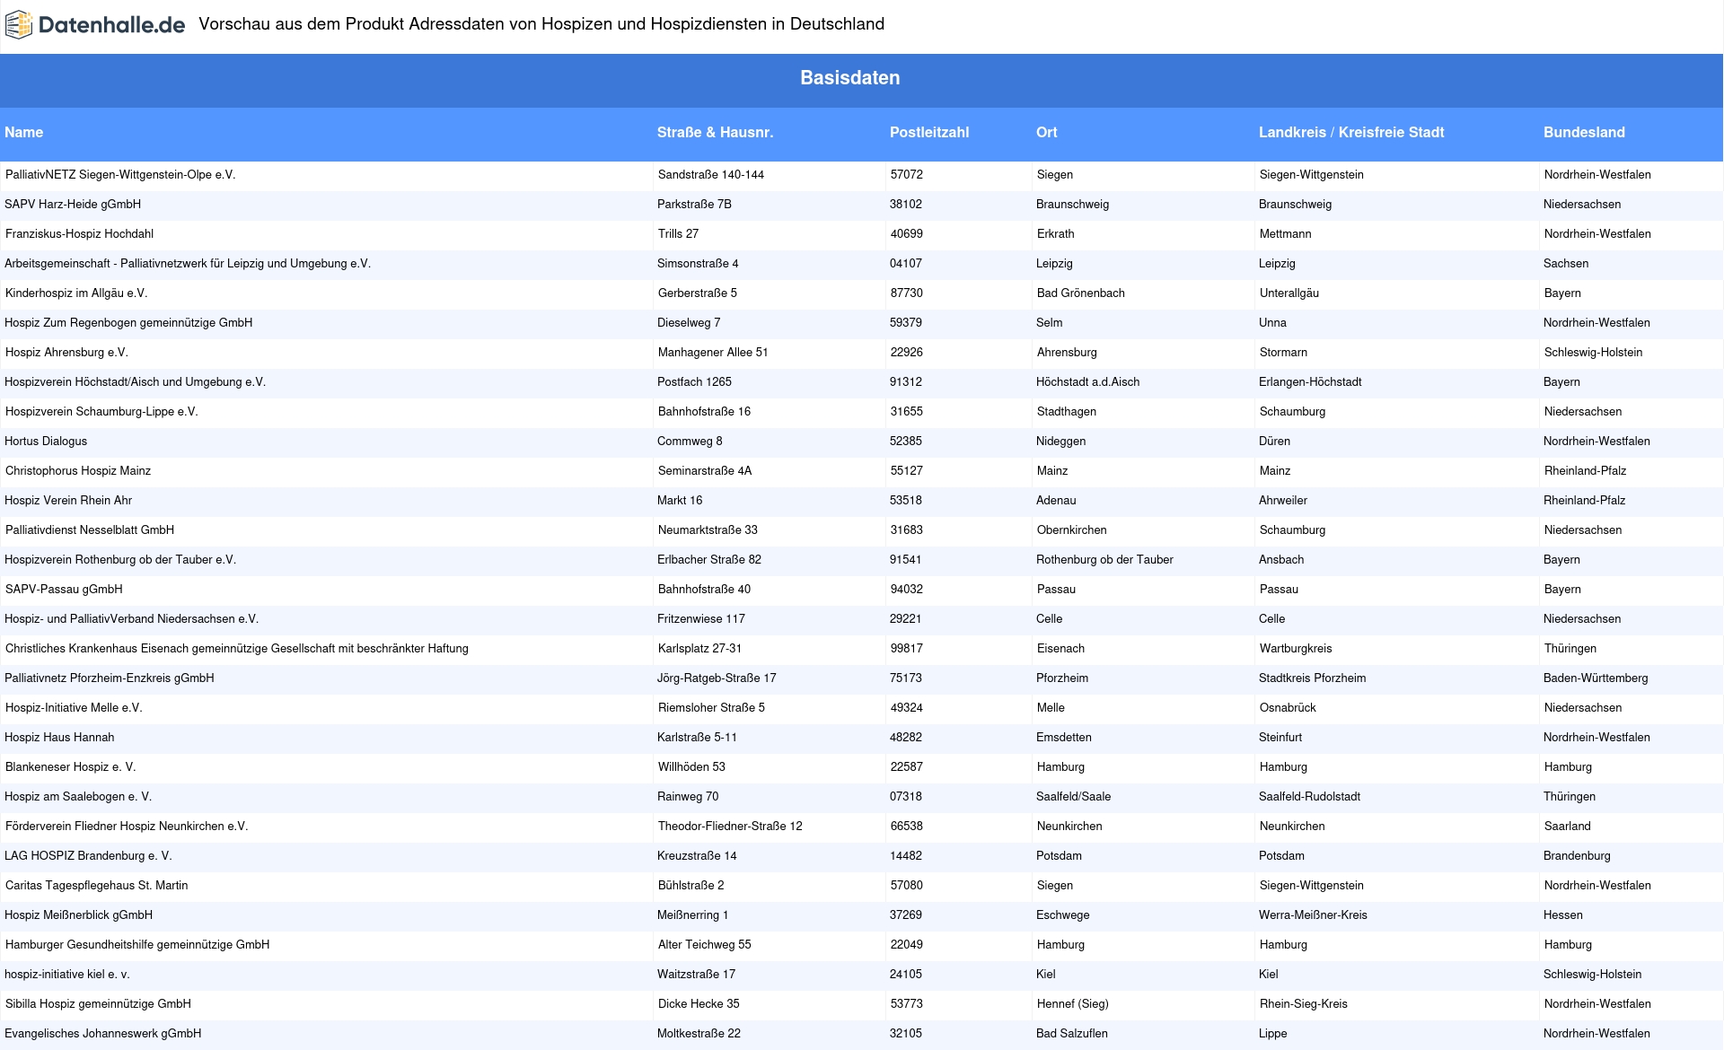Open the Datenhalle.de brand link
This screenshot has height=1050, width=1724.
pyautogui.click(x=95, y=25)
